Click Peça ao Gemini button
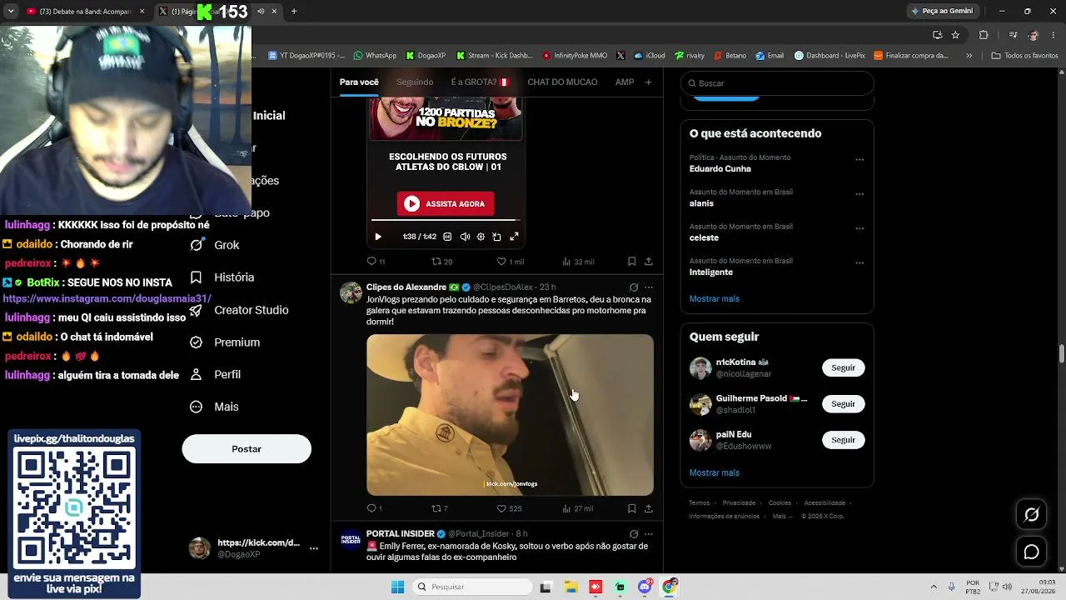This screenshot has width=1066, height=600. click(x=942, y=11)
